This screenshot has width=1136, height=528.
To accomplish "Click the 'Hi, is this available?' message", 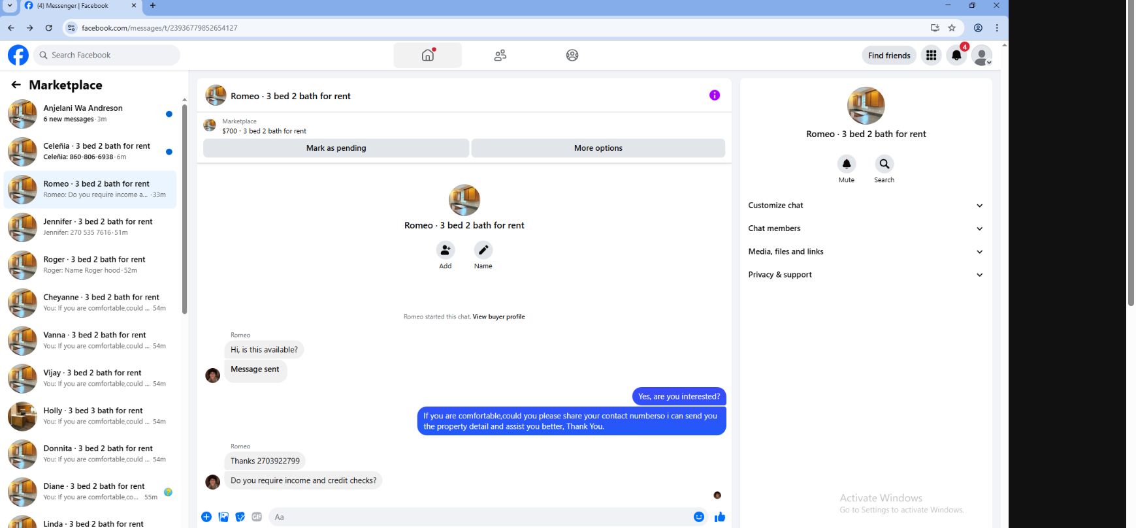I will [x=264, y=350].
